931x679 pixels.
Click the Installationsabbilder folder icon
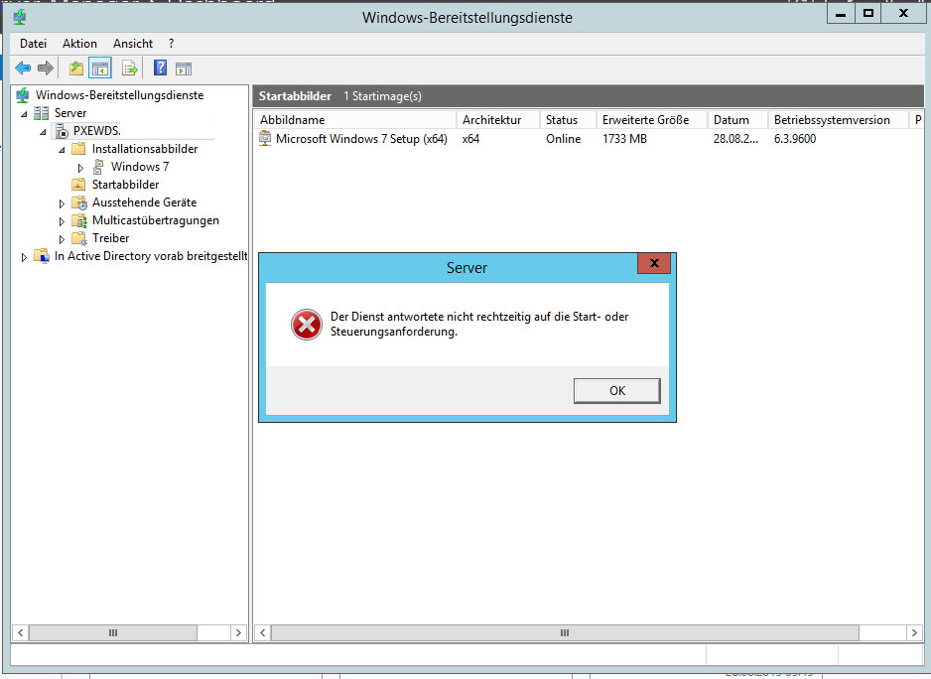(x=78, y=149)
